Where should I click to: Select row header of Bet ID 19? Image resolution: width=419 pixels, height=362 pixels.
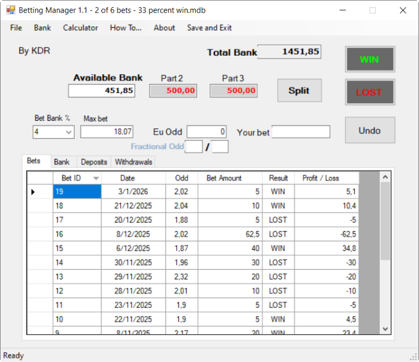click(40, 192)
